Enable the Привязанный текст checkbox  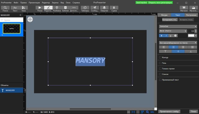coord(160,80)
